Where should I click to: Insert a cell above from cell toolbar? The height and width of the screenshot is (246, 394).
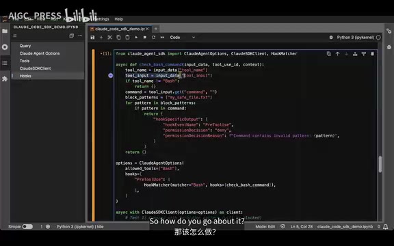tap(355, 54)
